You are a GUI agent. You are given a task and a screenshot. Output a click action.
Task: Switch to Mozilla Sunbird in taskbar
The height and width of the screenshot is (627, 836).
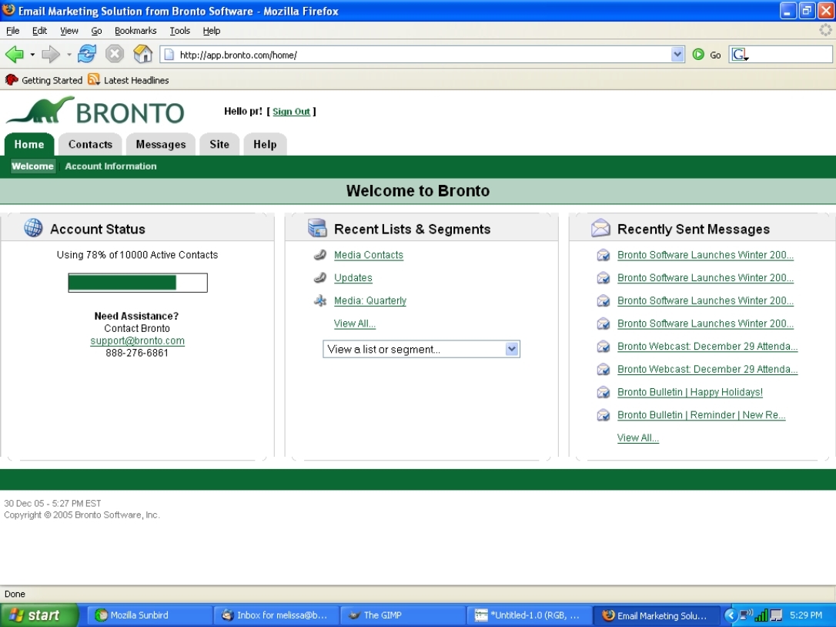151,615
